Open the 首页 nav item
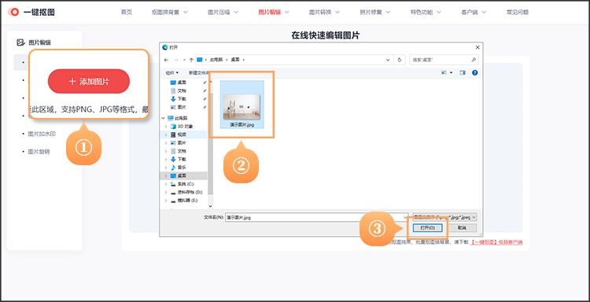 click(127, 12)
